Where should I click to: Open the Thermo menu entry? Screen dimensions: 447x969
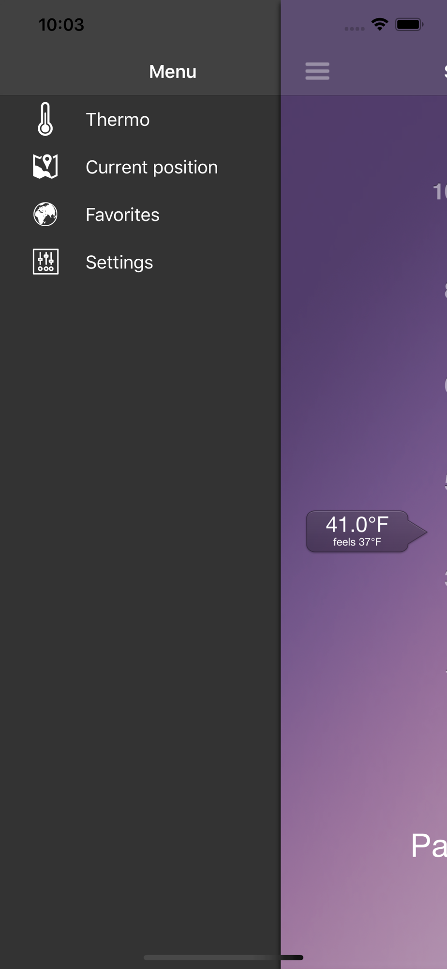coord(140,119)
